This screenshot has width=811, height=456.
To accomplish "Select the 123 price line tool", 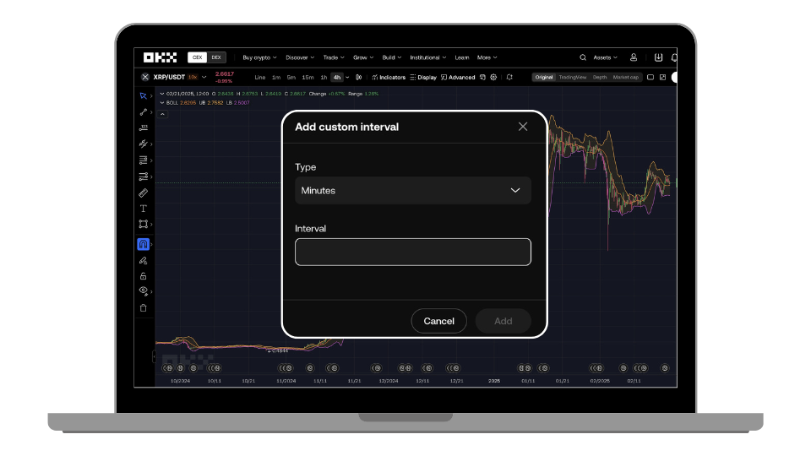I will (144, 128).
